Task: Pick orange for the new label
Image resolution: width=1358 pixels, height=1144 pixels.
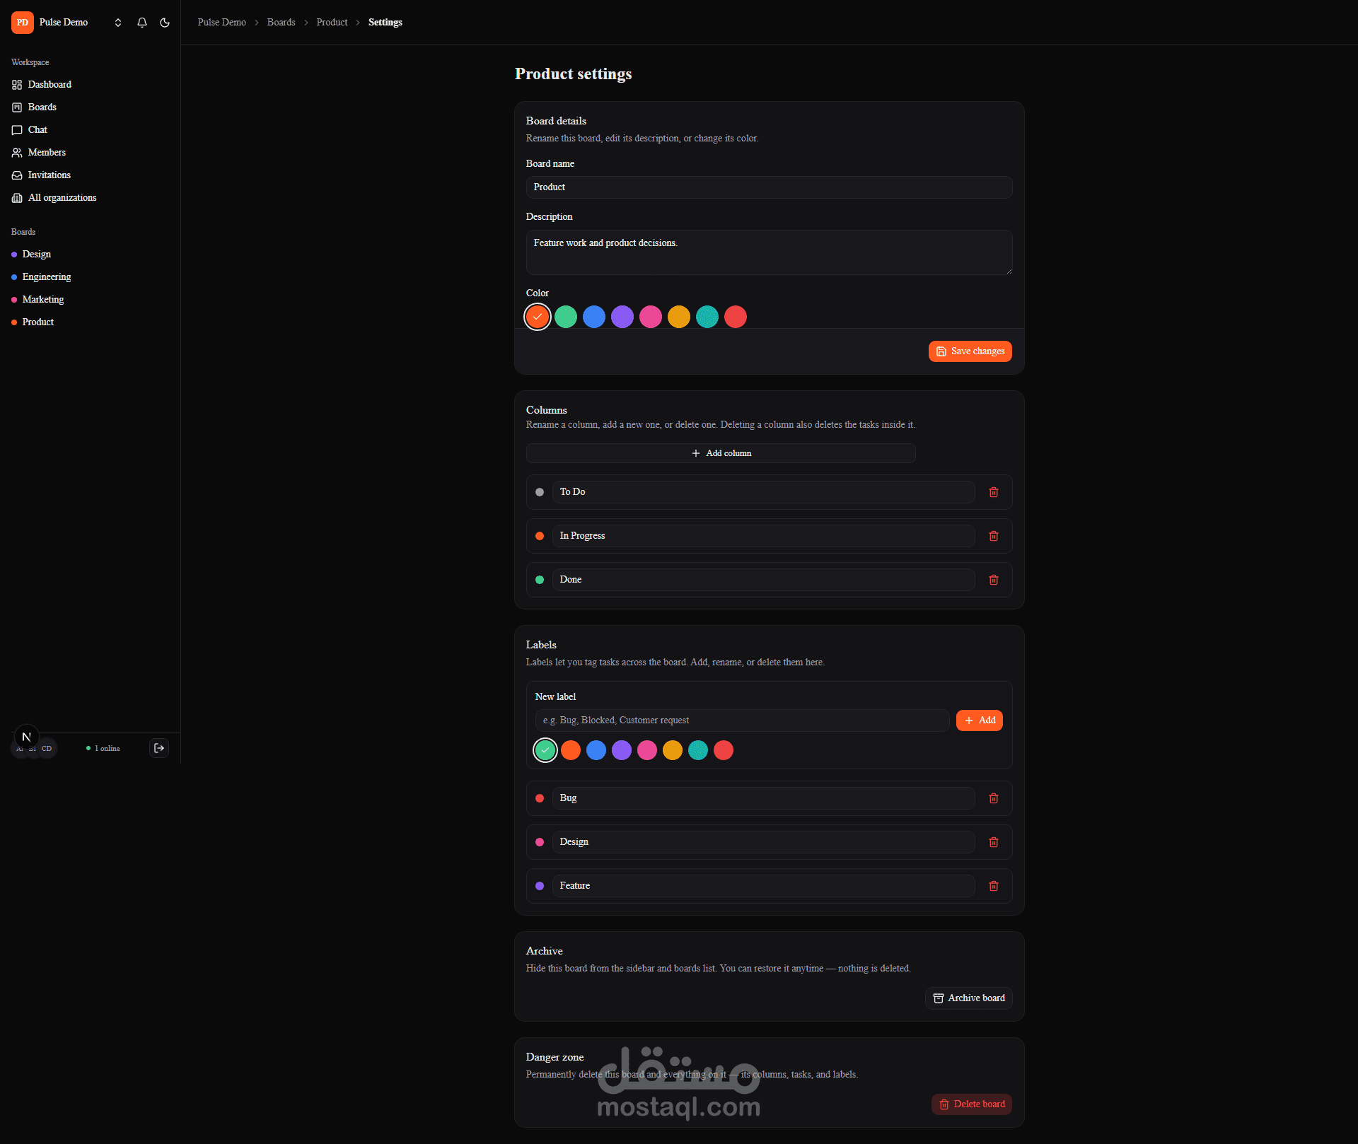Action: point(571,750)
